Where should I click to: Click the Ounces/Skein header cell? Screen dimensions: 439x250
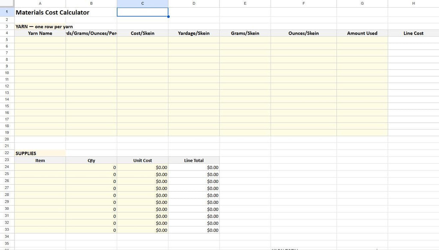[x=304, y=33]
